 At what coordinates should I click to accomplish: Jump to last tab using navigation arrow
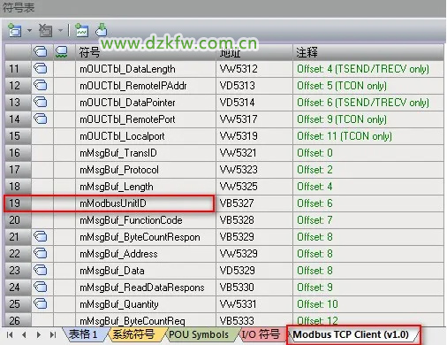click(x=53, y=335)
